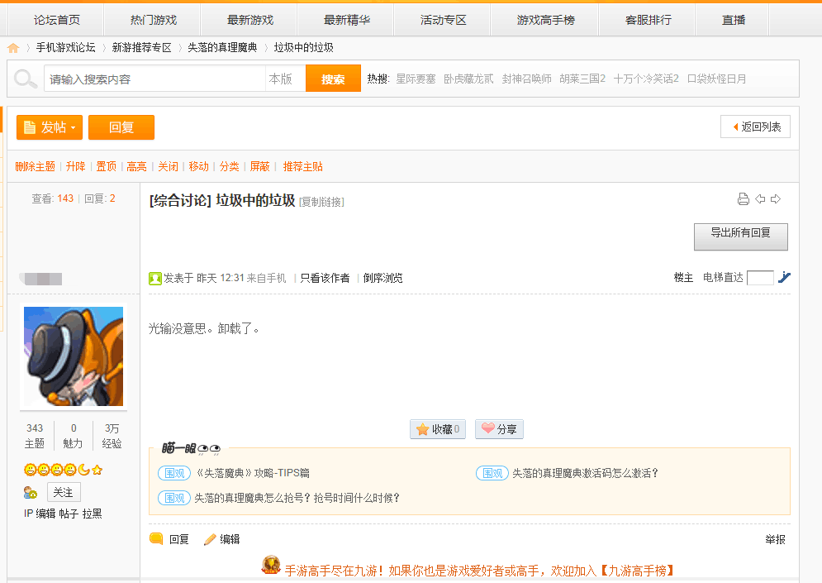822x583 pixels.
Task: Click the 返回列表 back button
Action: point(755,127)
